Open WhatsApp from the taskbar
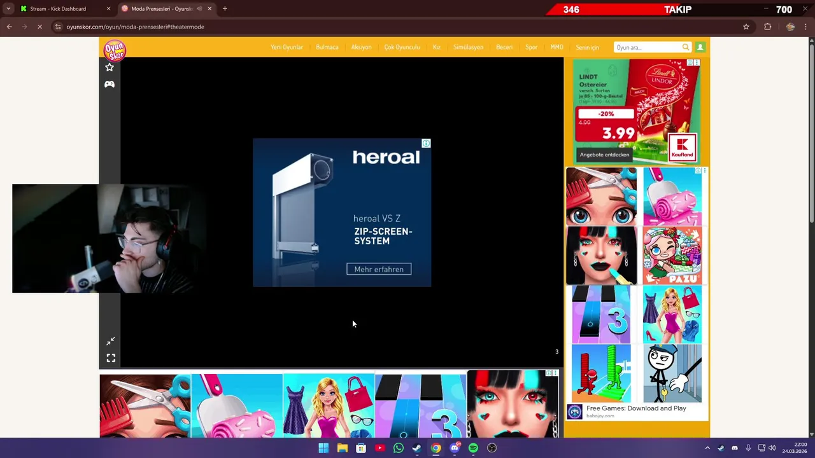The image size is (815, 458). [399, 448]
